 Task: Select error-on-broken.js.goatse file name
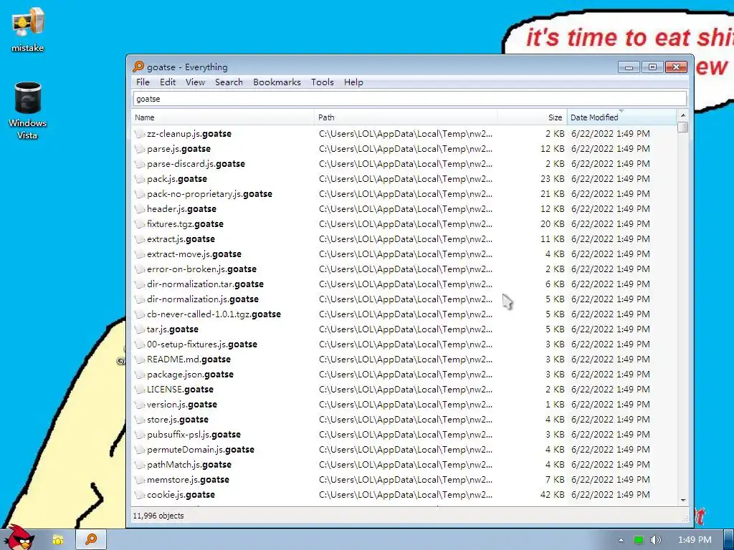click(x=201, y=269)
